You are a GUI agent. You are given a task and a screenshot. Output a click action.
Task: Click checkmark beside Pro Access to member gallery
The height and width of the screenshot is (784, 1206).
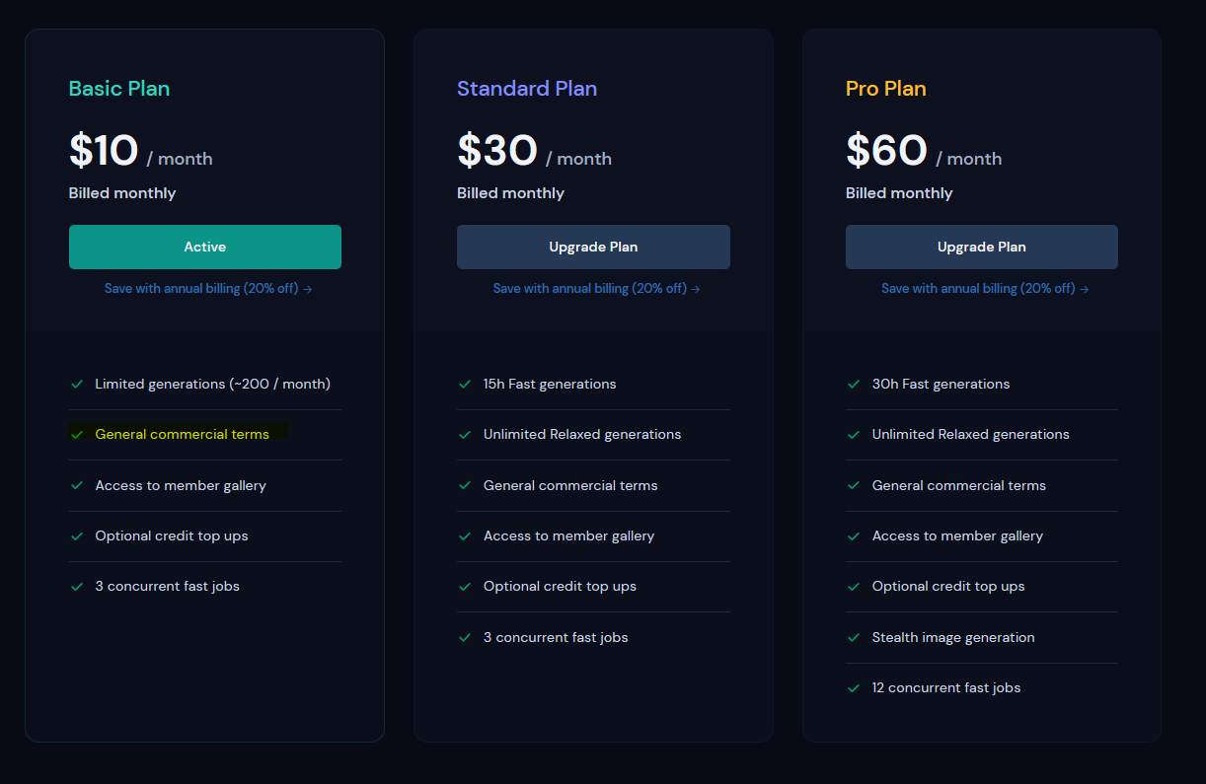pyautogui.click(x=854, y=535)
